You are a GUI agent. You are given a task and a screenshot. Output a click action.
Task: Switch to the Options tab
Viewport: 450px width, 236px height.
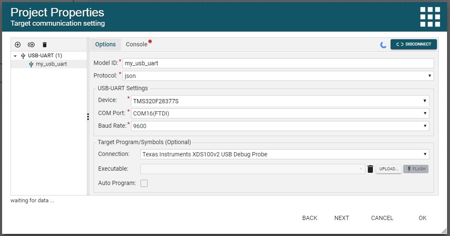coord(105,45)
